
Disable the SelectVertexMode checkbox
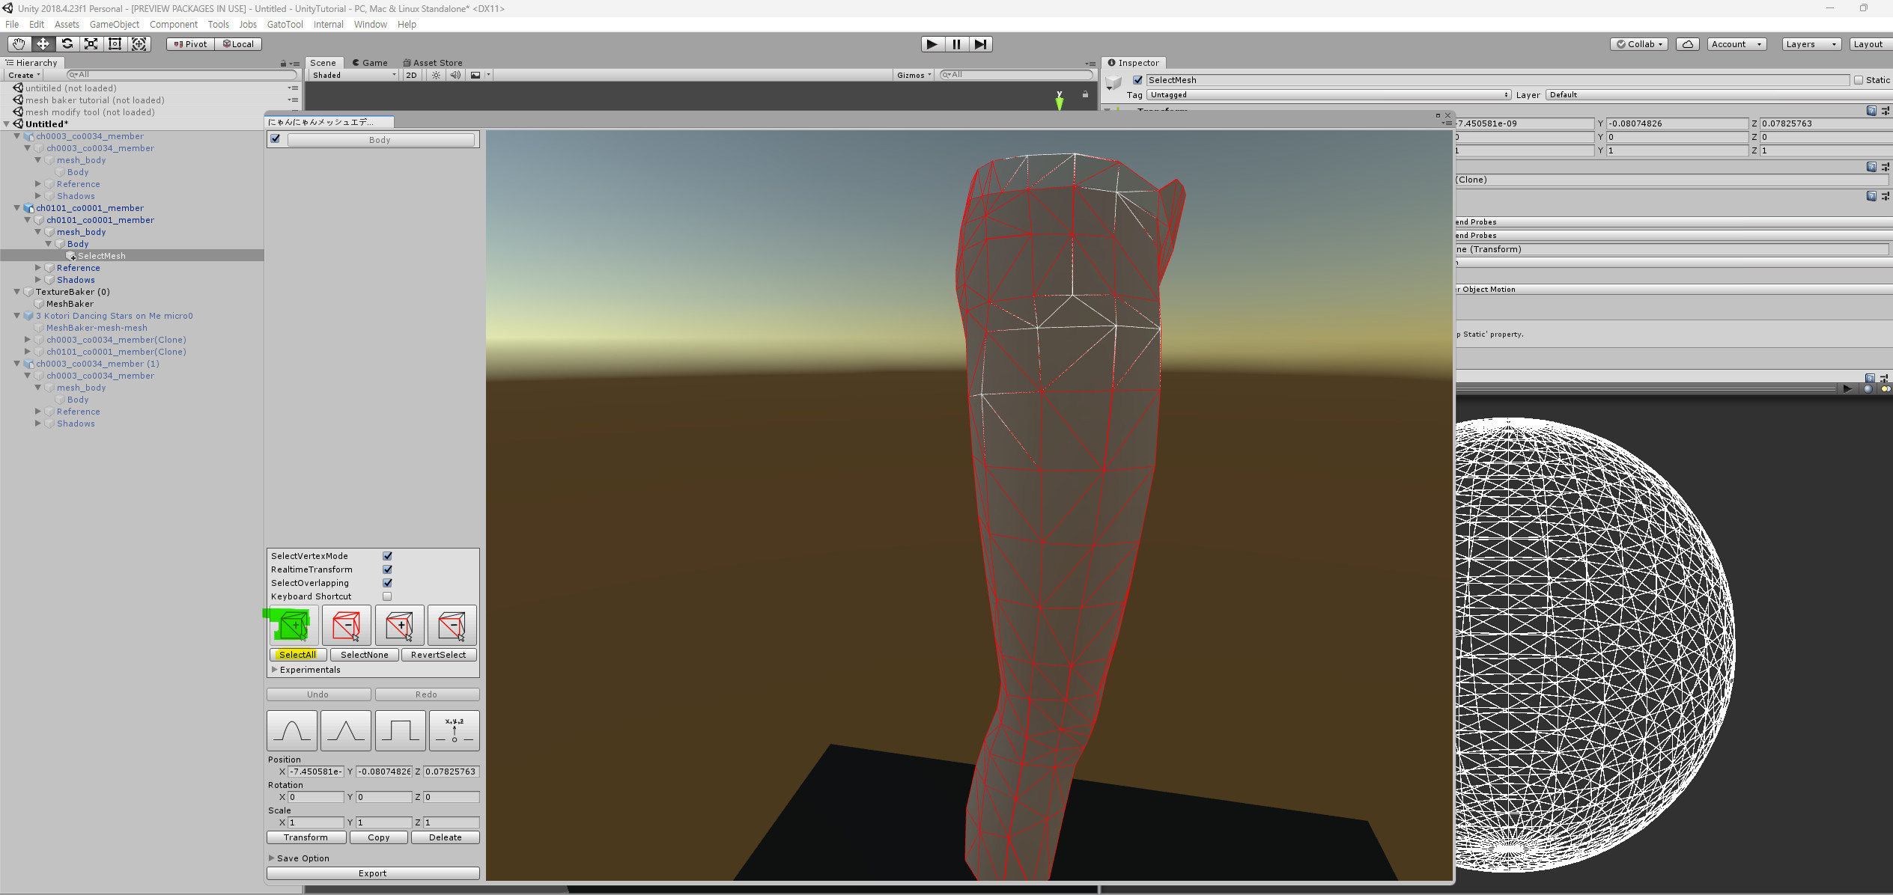tap(387, 556)
